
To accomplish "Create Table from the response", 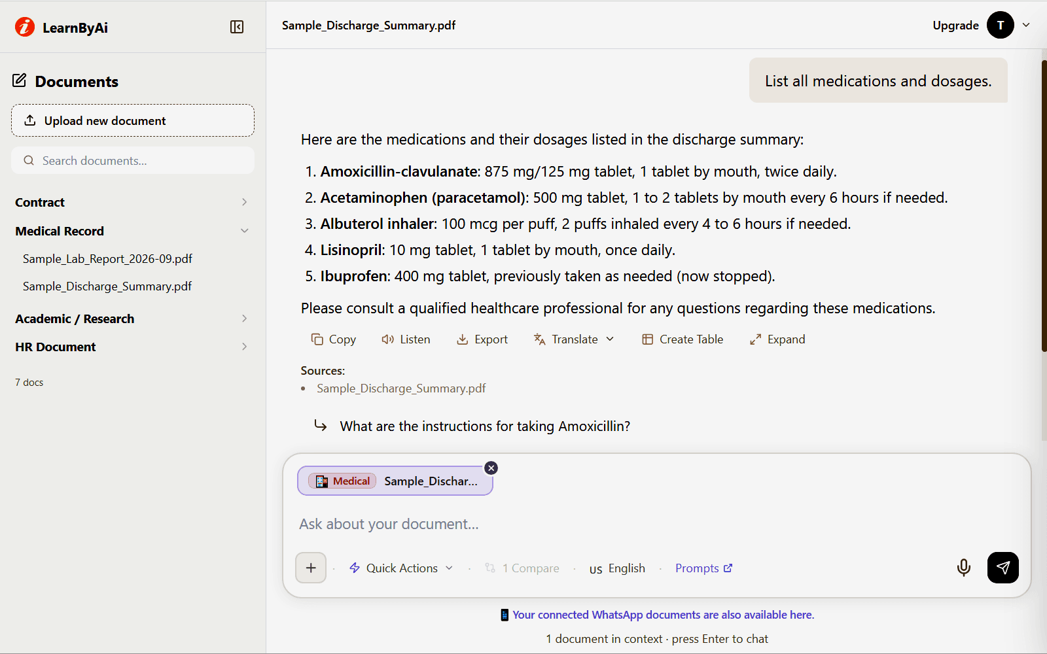I will click(x=682, y=339).
